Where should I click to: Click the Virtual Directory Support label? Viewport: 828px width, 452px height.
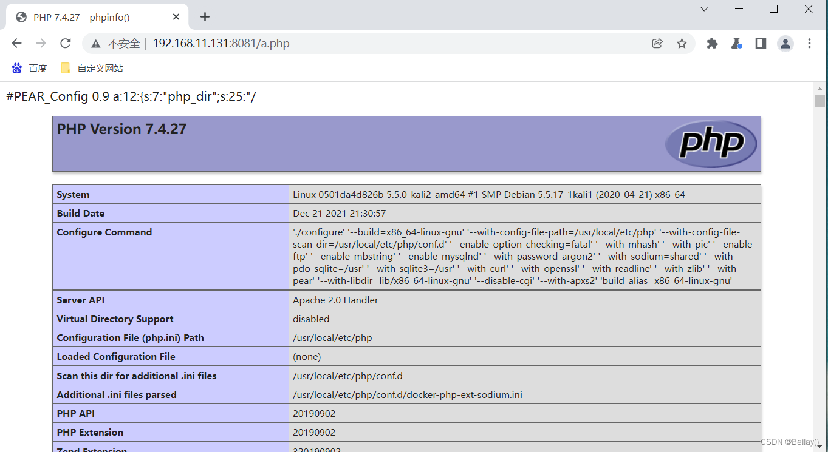(x=115, y=319)
